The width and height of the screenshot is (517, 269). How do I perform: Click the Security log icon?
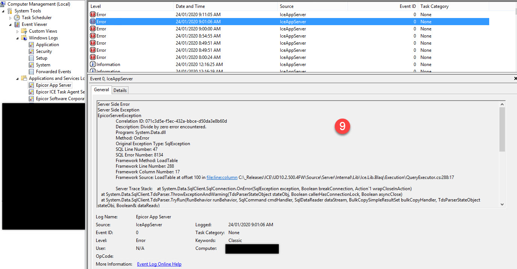pyautogui.click(x=32, y=51)
